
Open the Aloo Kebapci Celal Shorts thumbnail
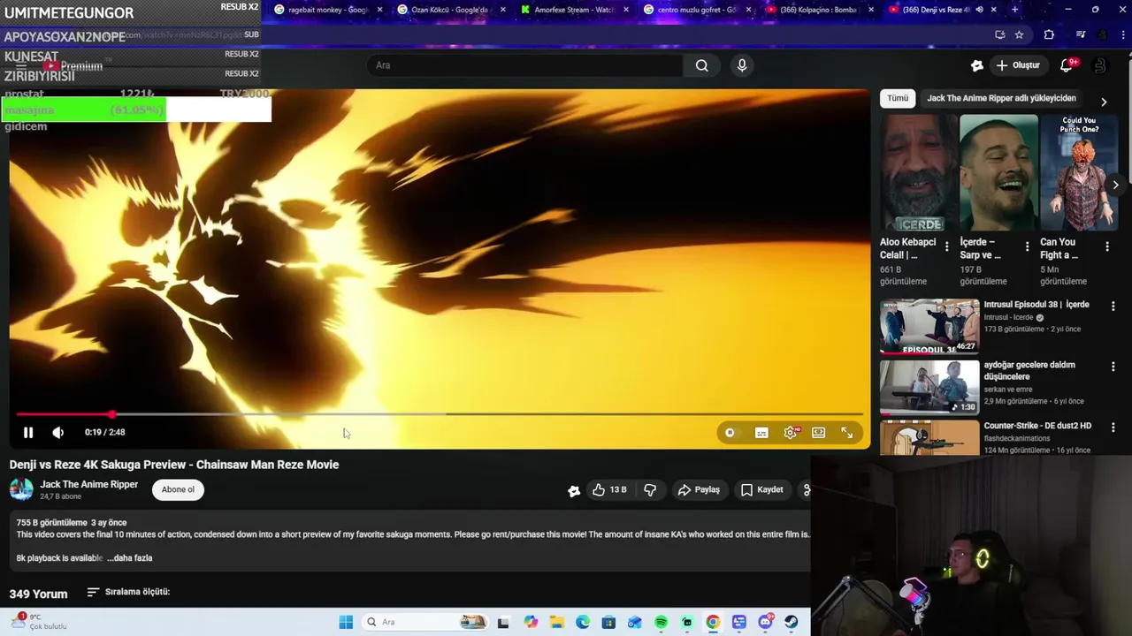(918, 173)
